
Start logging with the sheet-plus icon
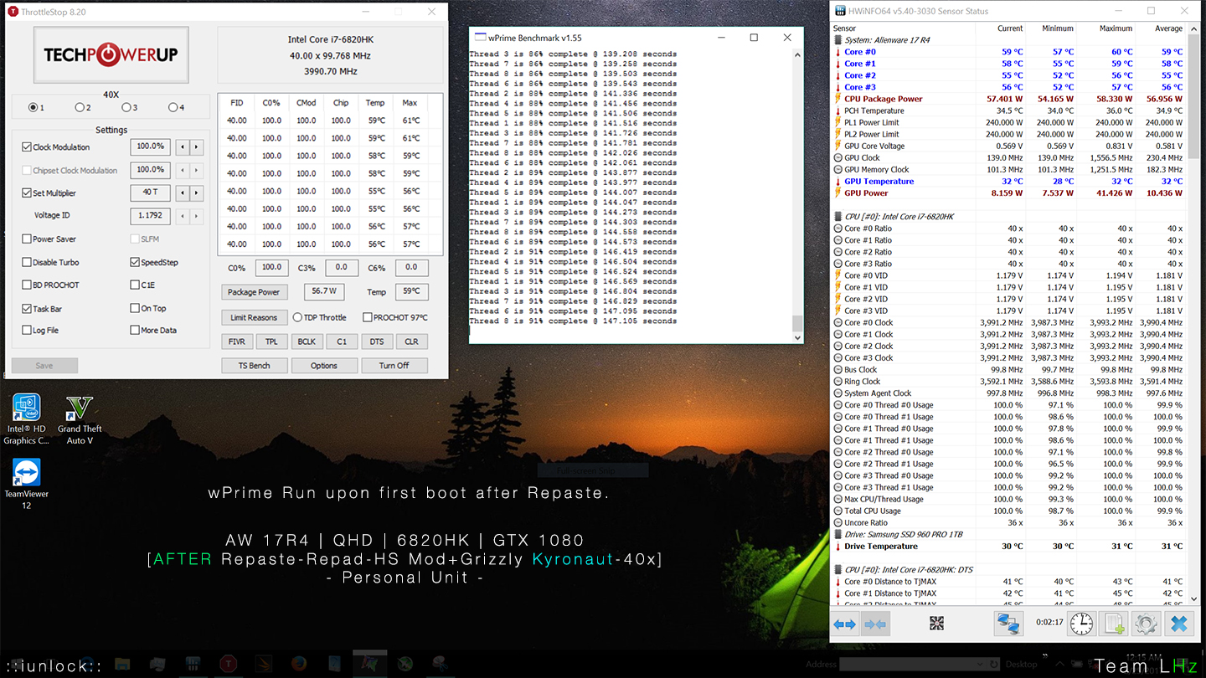(1114, 624)
